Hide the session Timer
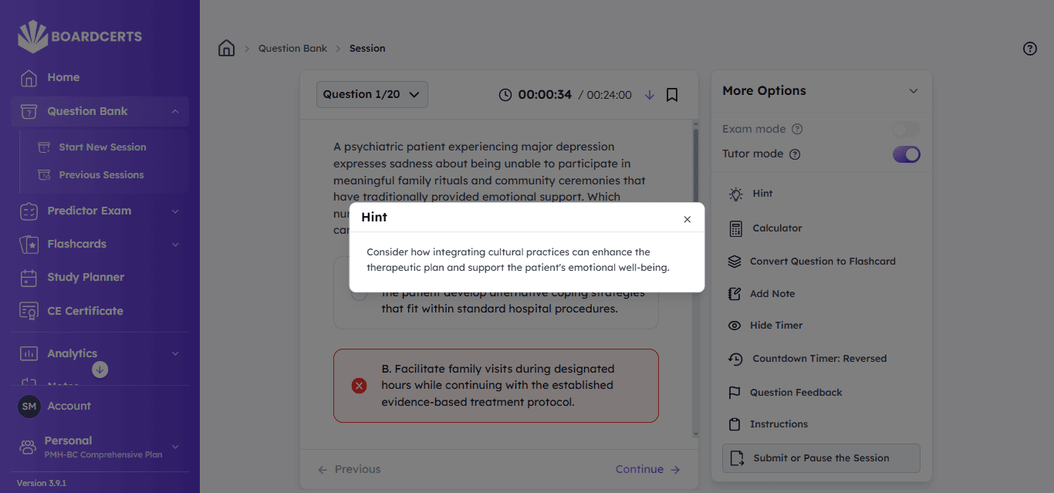 pyautogui.click(x=774, y=325)
